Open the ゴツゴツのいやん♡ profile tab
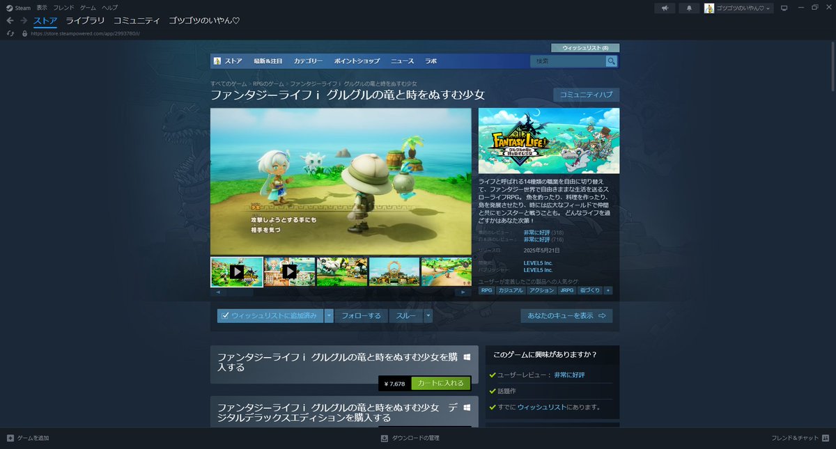The height and width of the screenshot is (449, 836). pos(204,21)
